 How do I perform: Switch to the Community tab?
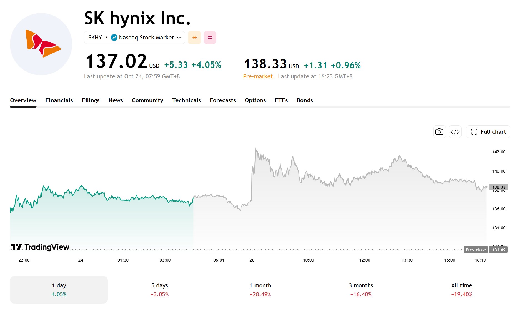[x=147, y=100]
